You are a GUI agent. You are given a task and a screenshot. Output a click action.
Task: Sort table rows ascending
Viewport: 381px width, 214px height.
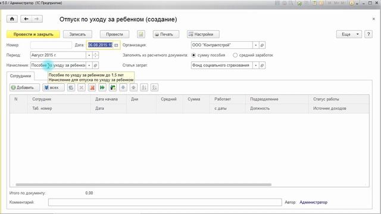pyautogui.click(x=144, y=87)
